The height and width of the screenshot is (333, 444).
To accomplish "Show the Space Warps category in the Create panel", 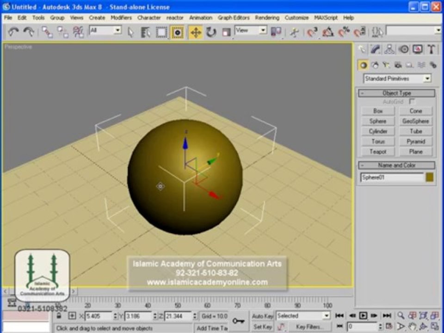I will [x=421, y=65].
